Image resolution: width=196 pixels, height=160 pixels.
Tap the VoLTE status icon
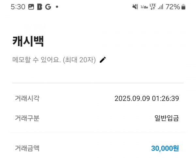point(144,7)
